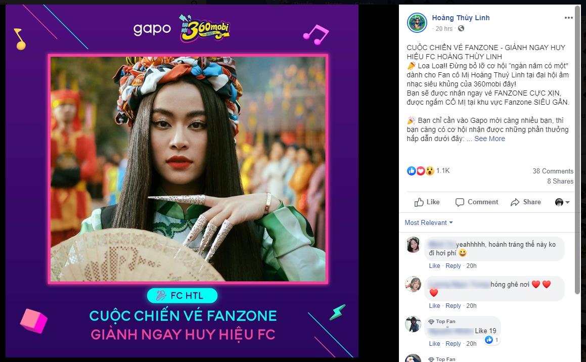Expand post text with See More
Screen dimensions: 586x362
(489, 139)
